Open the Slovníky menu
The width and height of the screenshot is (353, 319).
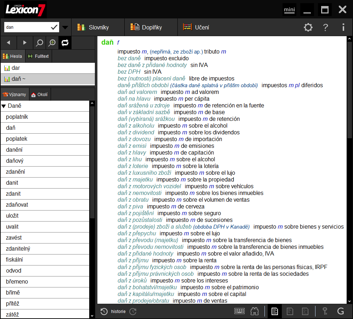pos(93,27)
